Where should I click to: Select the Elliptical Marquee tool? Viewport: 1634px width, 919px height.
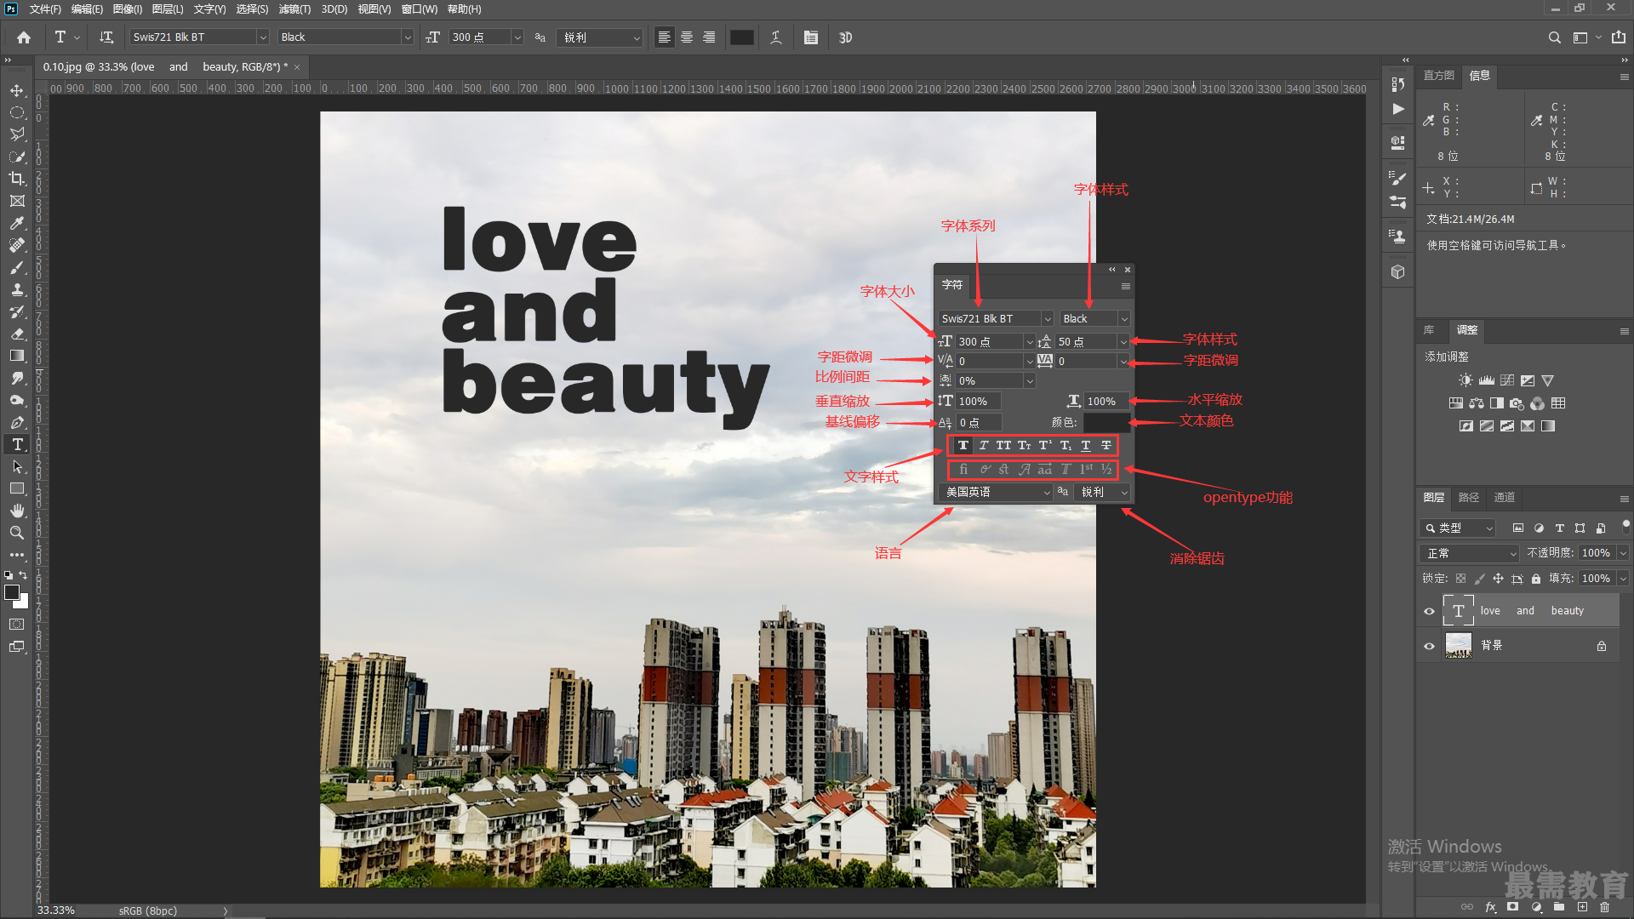click(17, 112)
